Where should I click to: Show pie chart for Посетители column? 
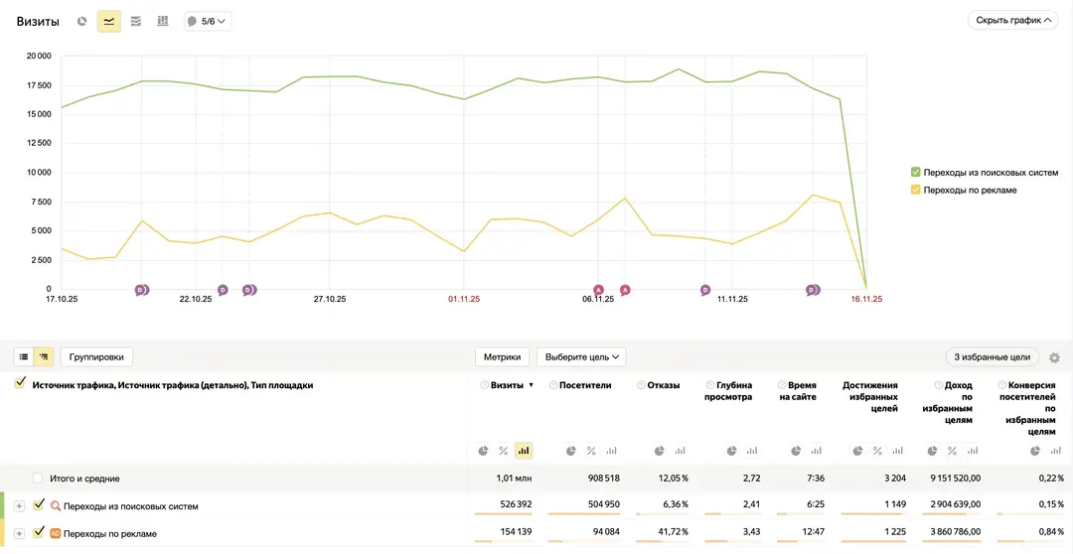(571, 451)
